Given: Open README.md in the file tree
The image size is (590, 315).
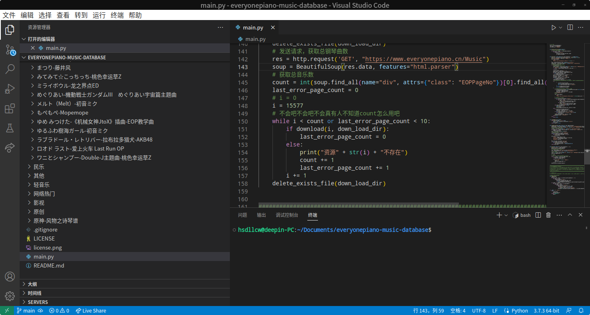Looking at the screenshot, I should 125,266.
